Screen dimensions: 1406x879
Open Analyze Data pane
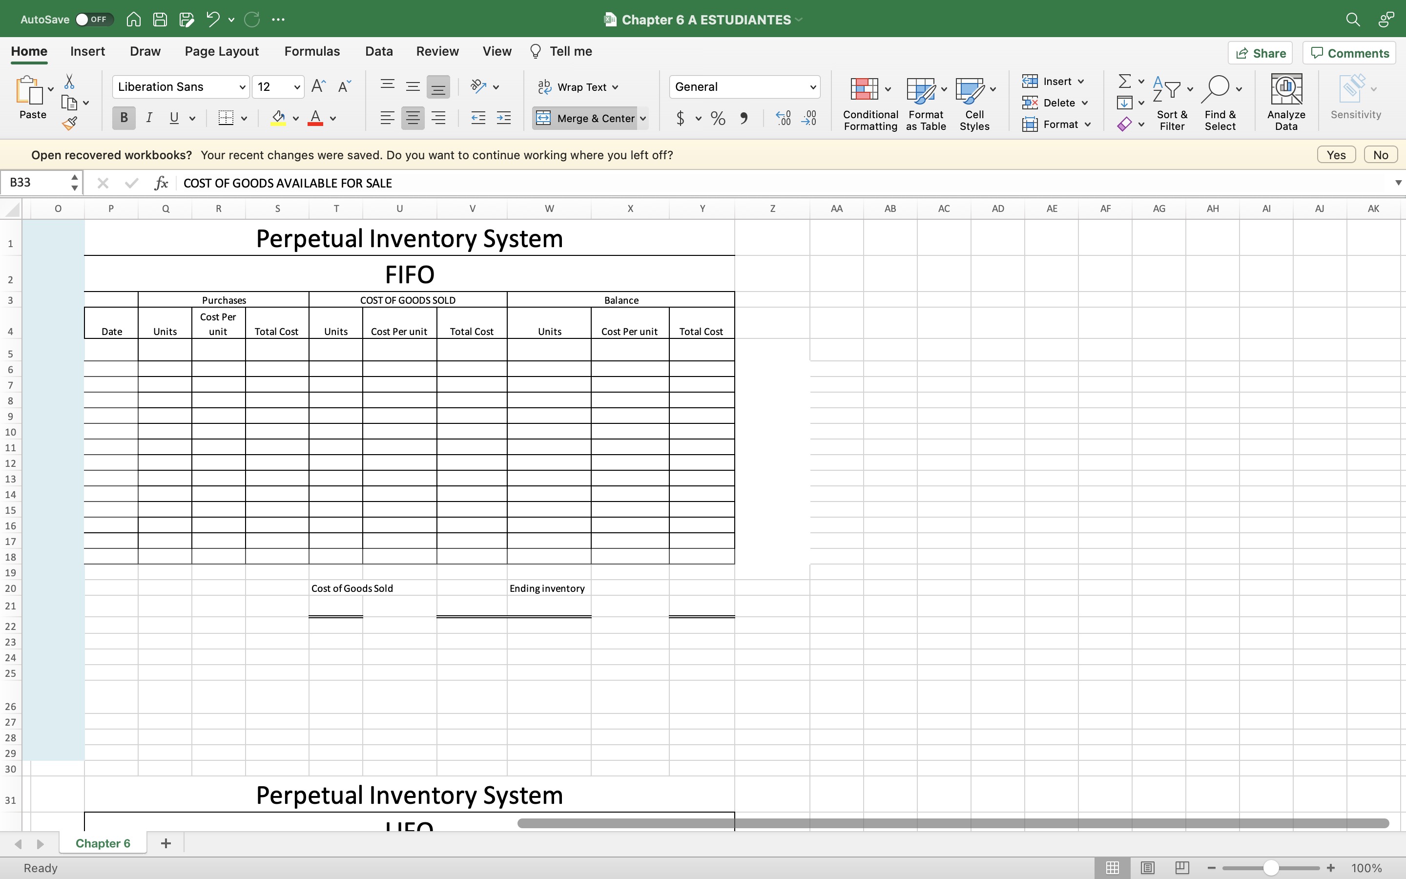pos(1286,101)
